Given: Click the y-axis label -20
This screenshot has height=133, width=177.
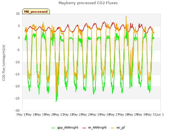Looking at the screenshot, I should click(x=17, y=86).
